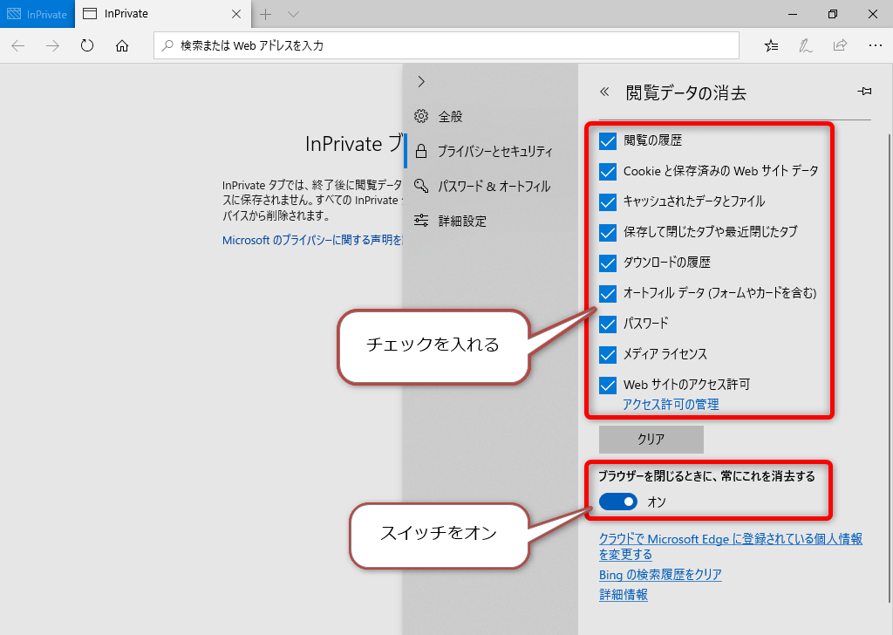Image resolution: width=893 pixels, height=635 pixels.
Task: Toggle パスワード checkbox
Action: (x=608, y=324)
